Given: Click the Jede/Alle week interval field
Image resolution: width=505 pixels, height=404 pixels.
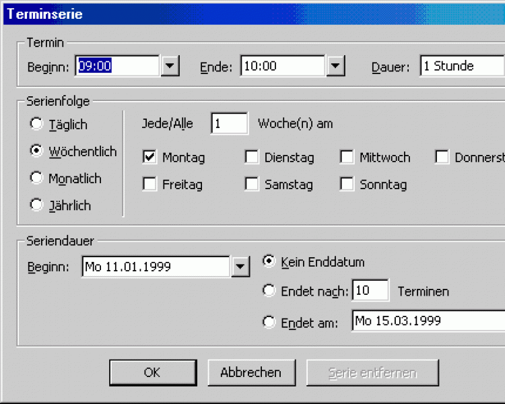Looking at the screenshot, I should pyautogui.click(x=229, y=124).
